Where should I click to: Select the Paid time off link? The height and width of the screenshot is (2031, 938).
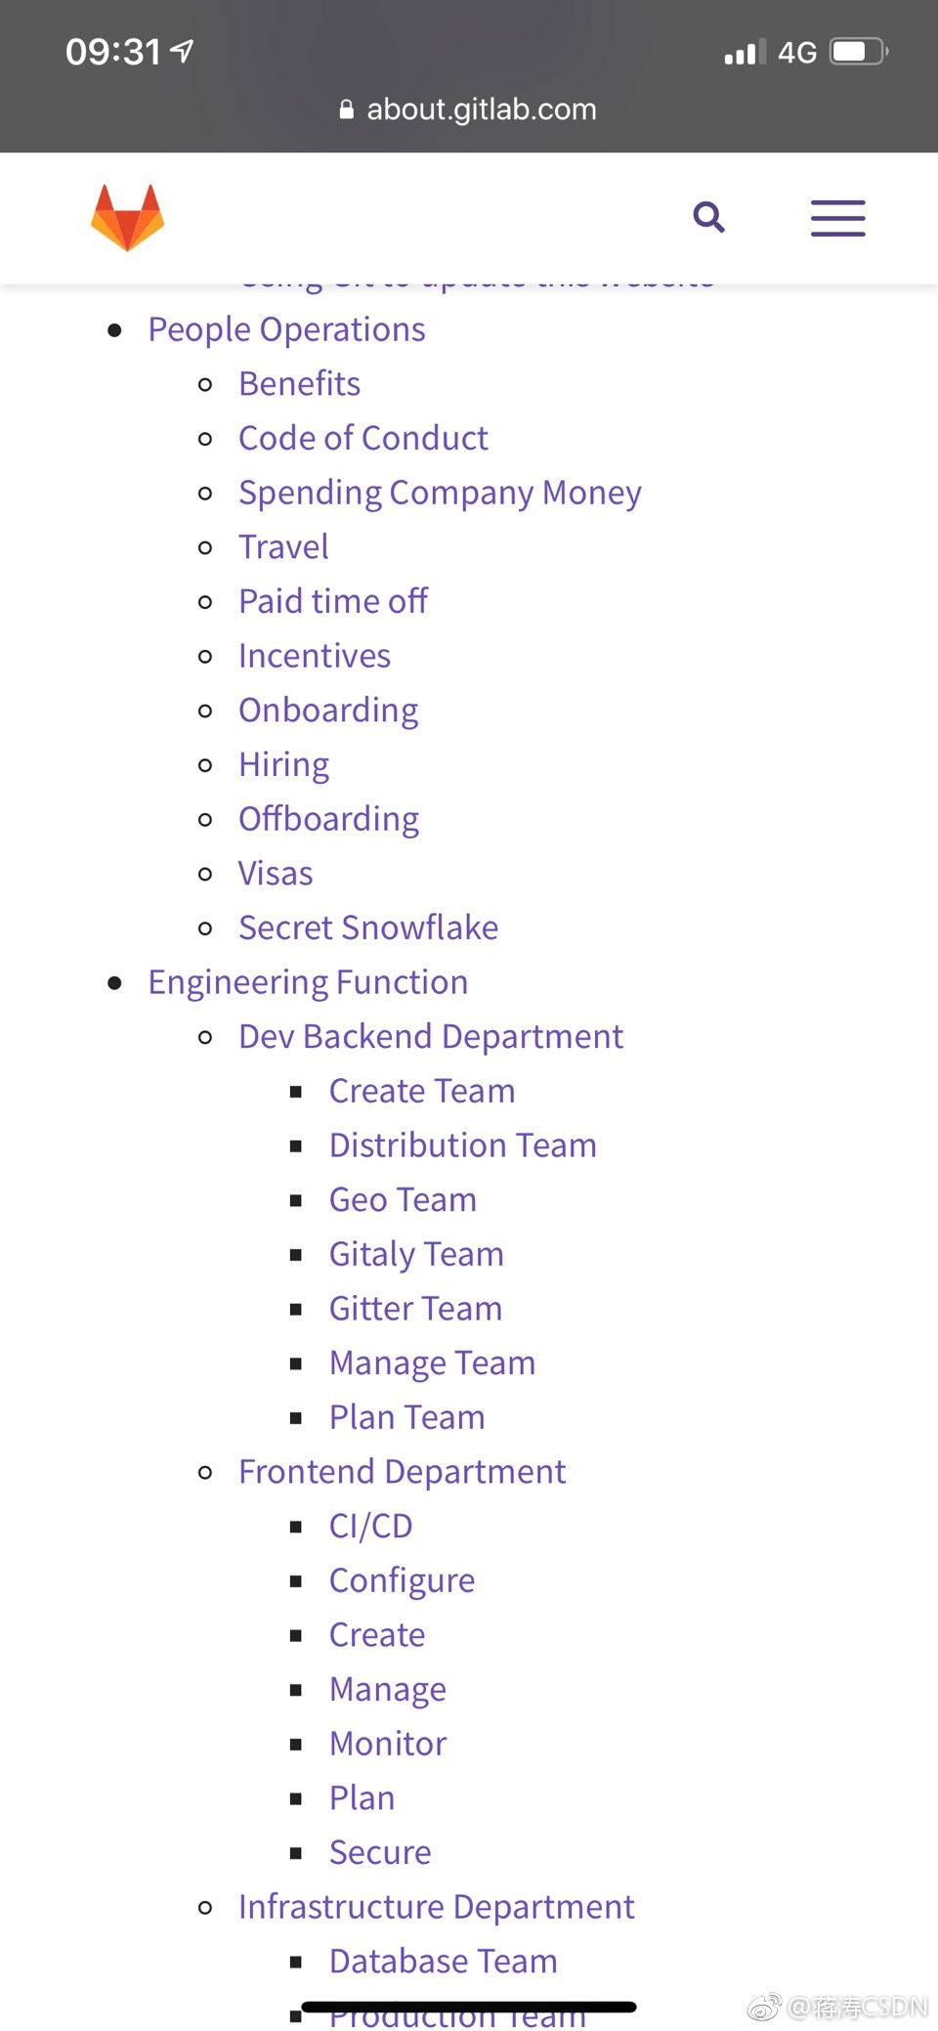click(x=333, y=602)
